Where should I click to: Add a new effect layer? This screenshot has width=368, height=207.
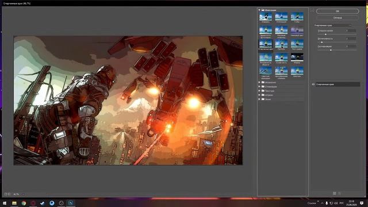(334, 193)
